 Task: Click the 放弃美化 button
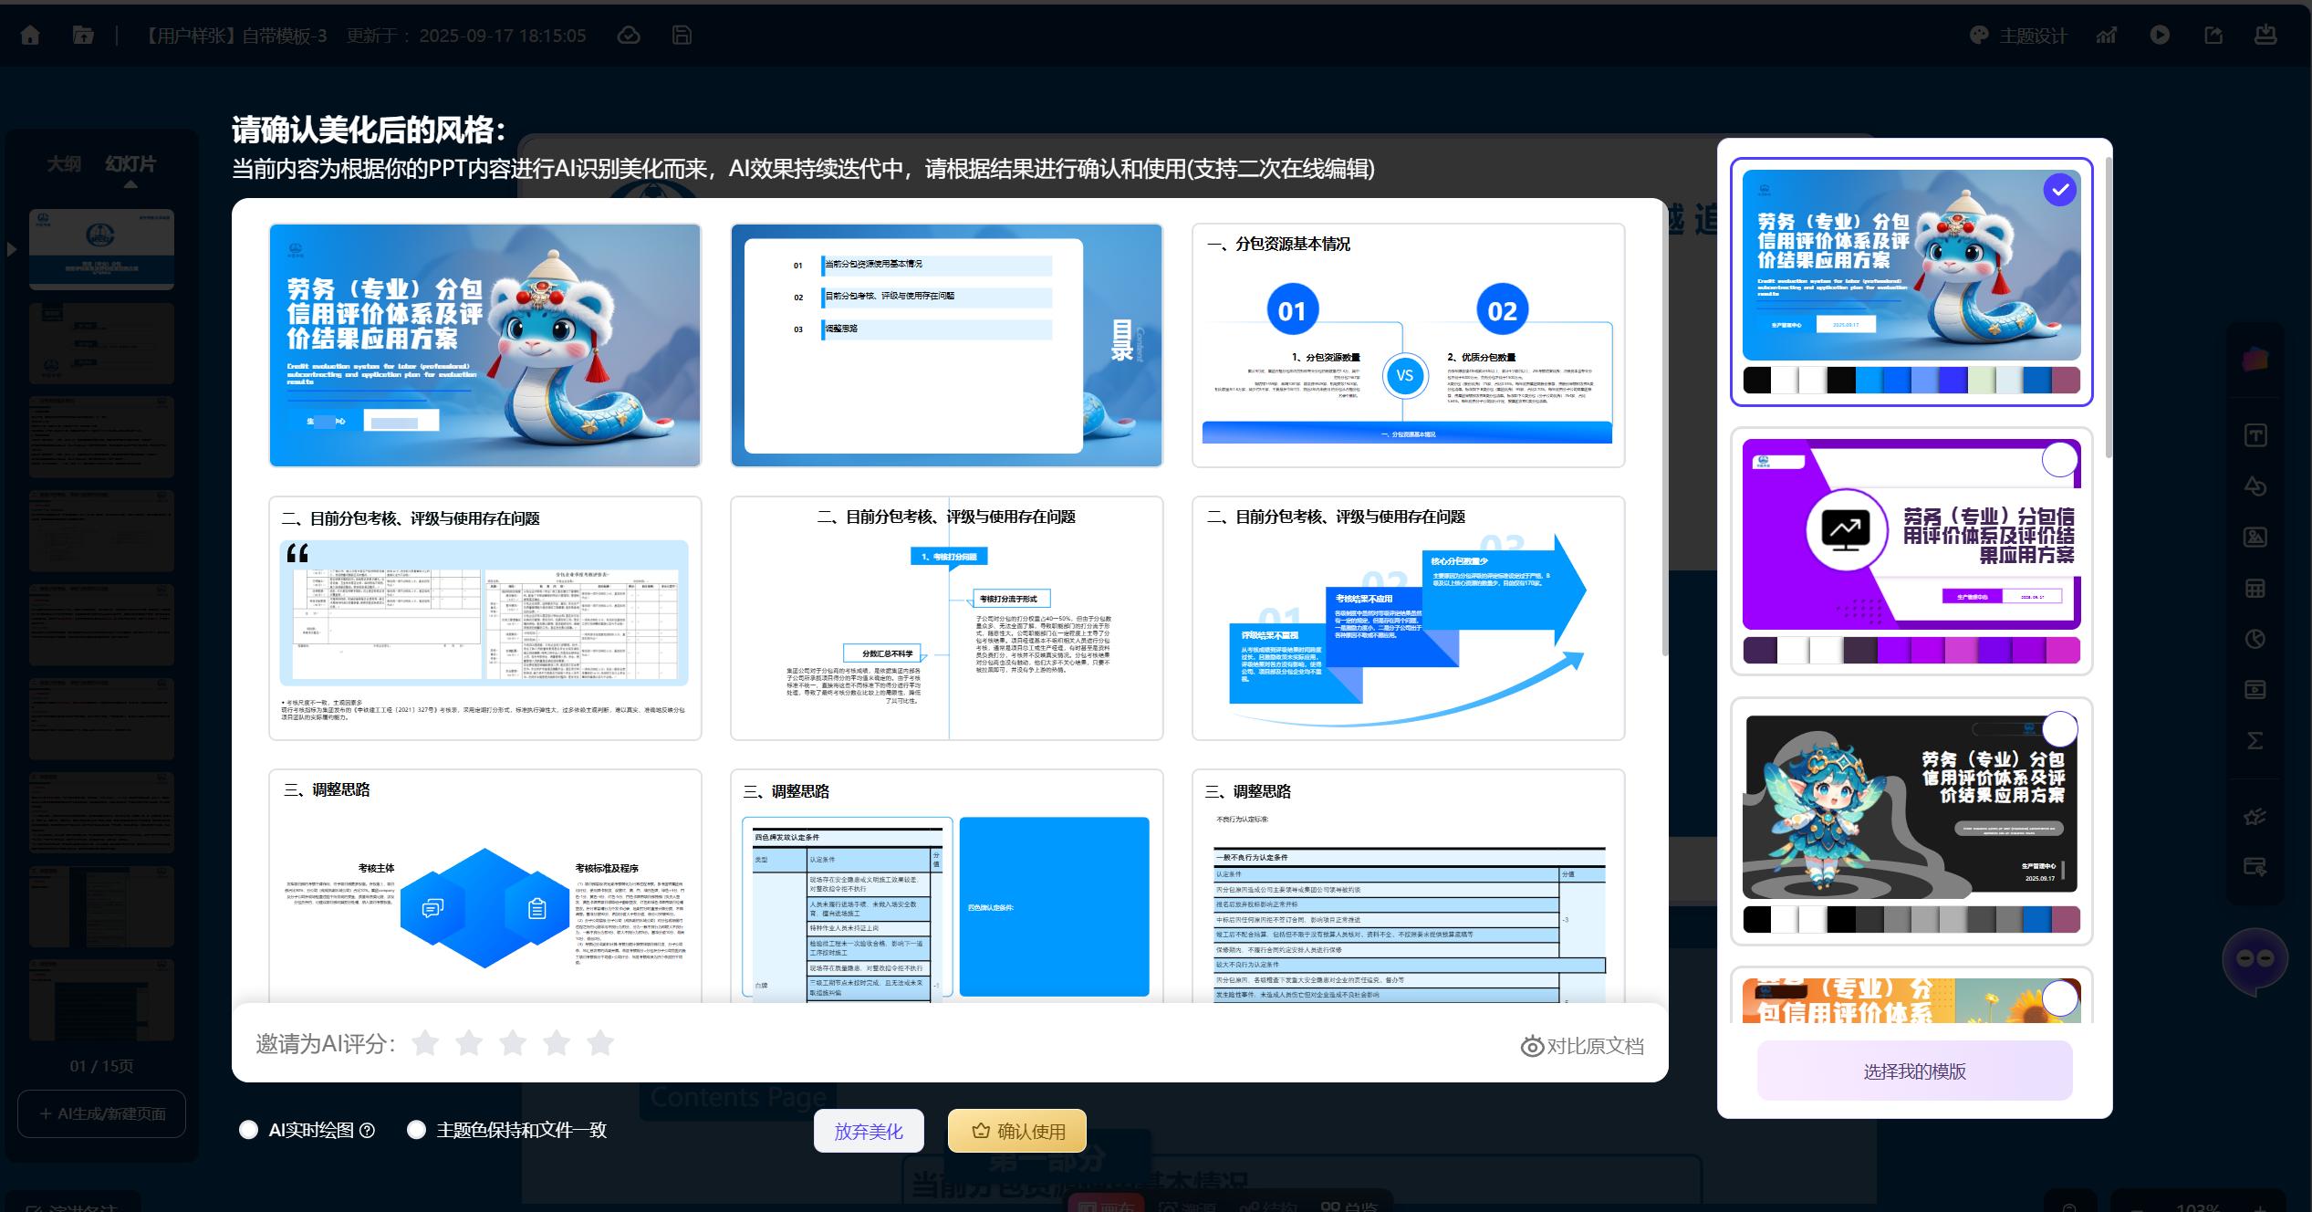pyautogui.click(x=869, y=1131)
